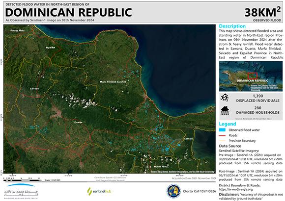285x201 pixels.
Task: Open the diva-gis.org link
Action: pos(236,189)
